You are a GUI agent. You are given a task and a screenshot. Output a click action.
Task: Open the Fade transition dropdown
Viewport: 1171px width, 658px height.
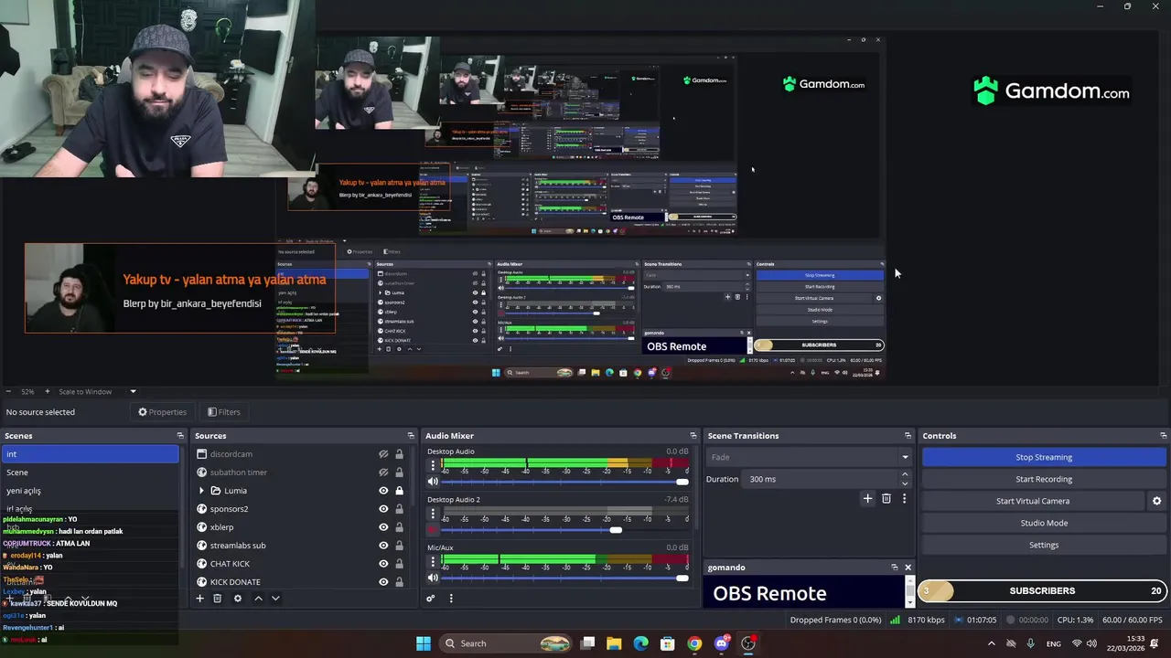(810, 457)
